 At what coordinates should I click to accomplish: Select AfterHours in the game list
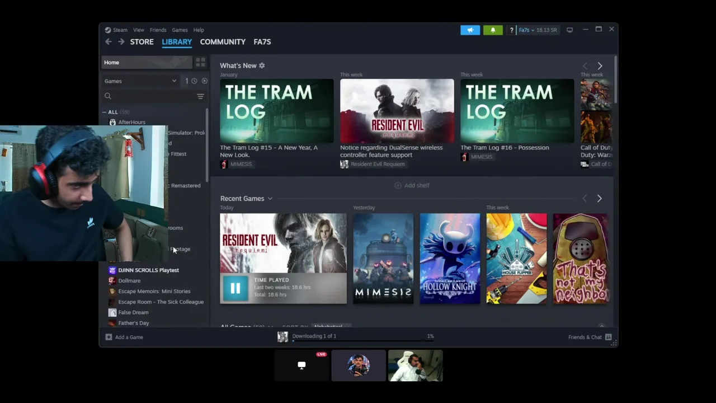pyautogui.click(x=131, y=122)
